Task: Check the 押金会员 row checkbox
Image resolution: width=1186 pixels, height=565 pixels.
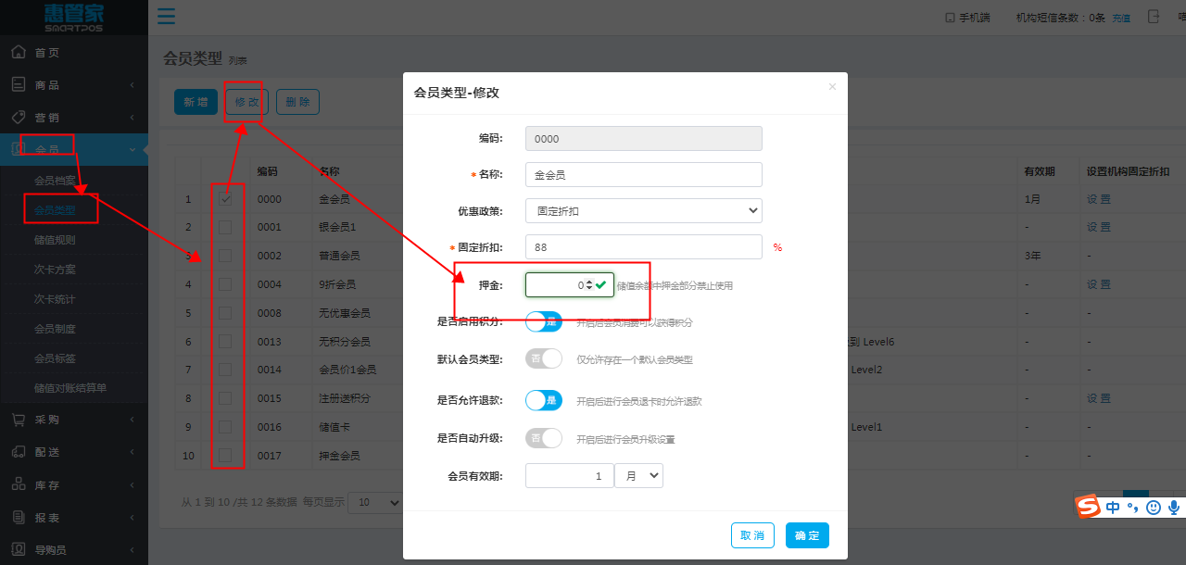Action: pos(225,456)
